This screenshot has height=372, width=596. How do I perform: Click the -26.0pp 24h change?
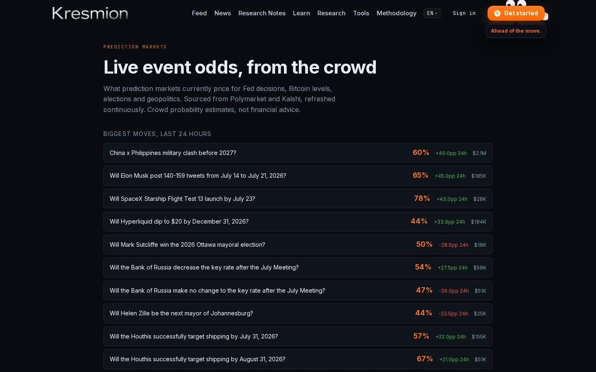click(454, 291)
